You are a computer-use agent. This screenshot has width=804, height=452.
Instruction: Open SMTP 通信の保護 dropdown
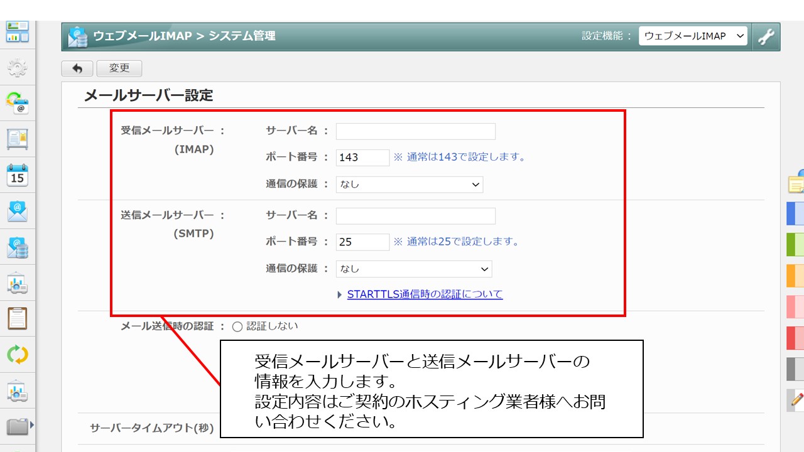414,269
